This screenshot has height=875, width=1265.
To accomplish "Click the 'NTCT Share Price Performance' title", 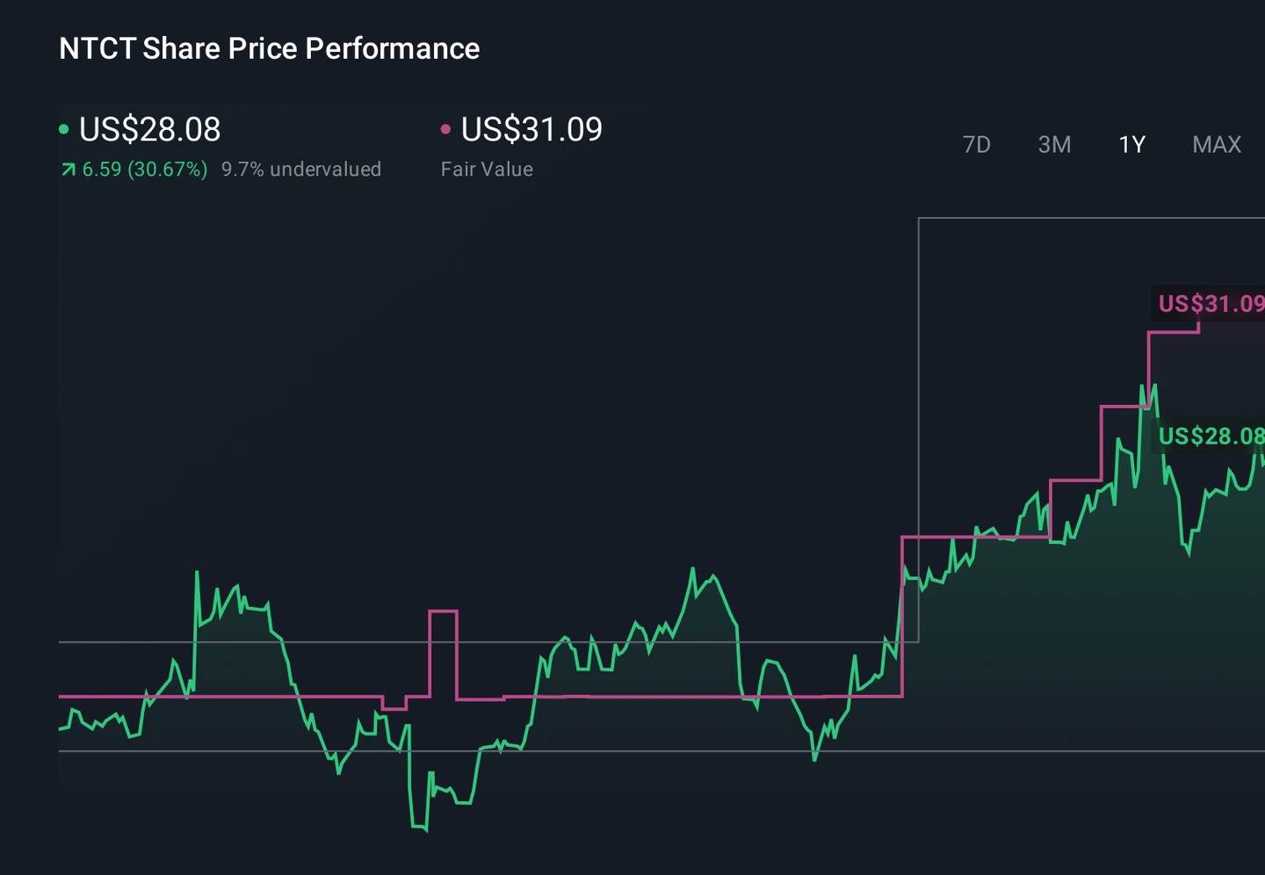I will [270, 48].
